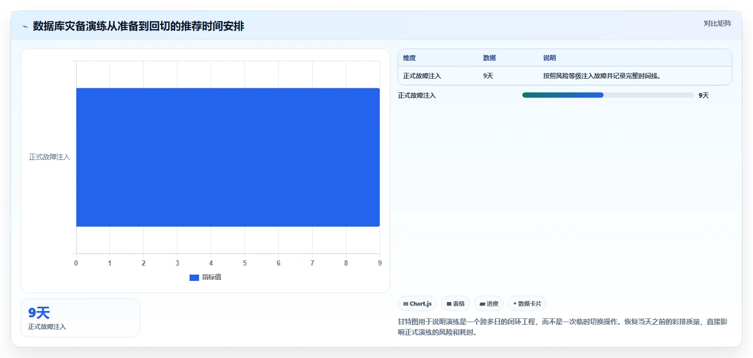
Task: Select the 数据卡片 tag chip
Action: tap(527, 304)
